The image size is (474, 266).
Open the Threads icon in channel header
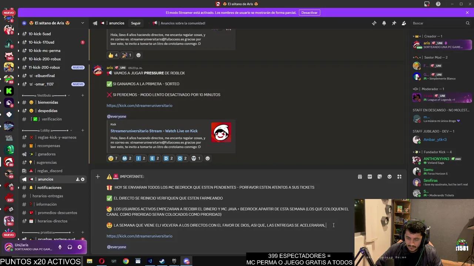tap(374, 23)
